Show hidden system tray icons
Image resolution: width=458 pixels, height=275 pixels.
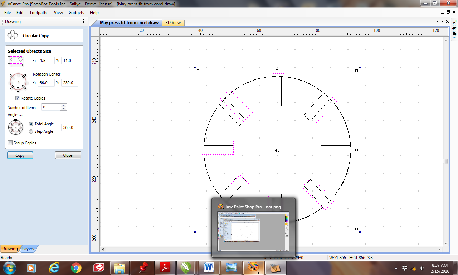coord(396,268)
